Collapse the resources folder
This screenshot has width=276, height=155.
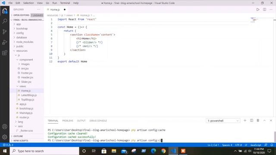[x=27, y=51]
